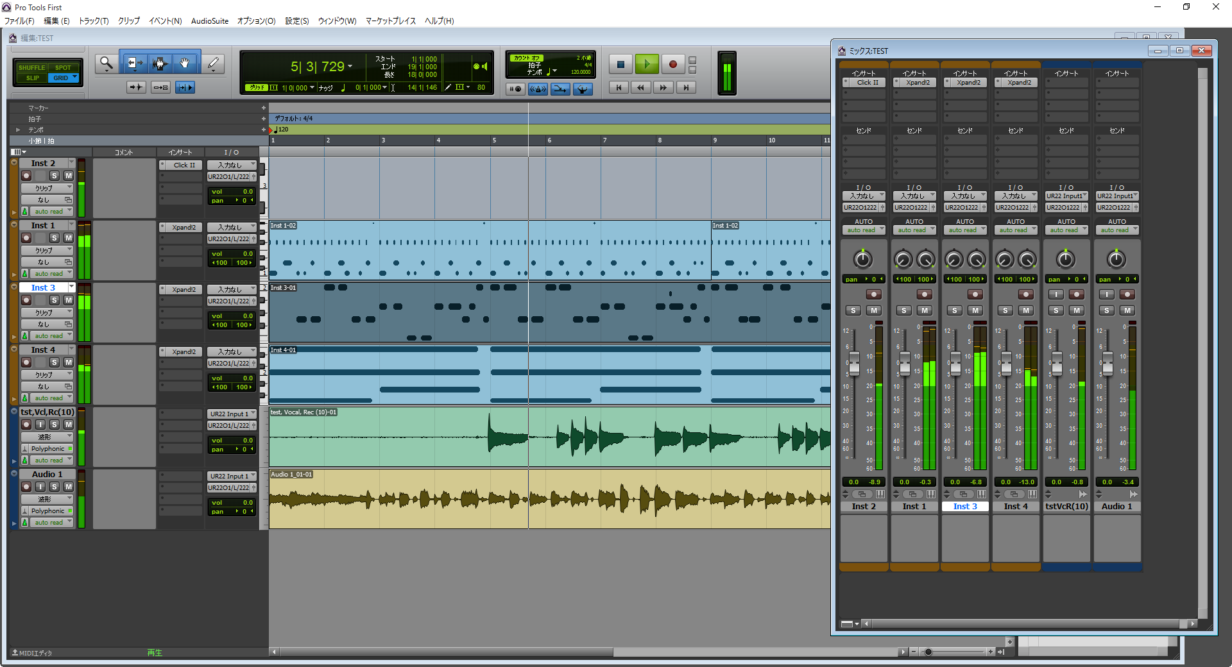1232x667 pixels.
Task: Click the green Play transport button
Action: (x=647, y=64)
